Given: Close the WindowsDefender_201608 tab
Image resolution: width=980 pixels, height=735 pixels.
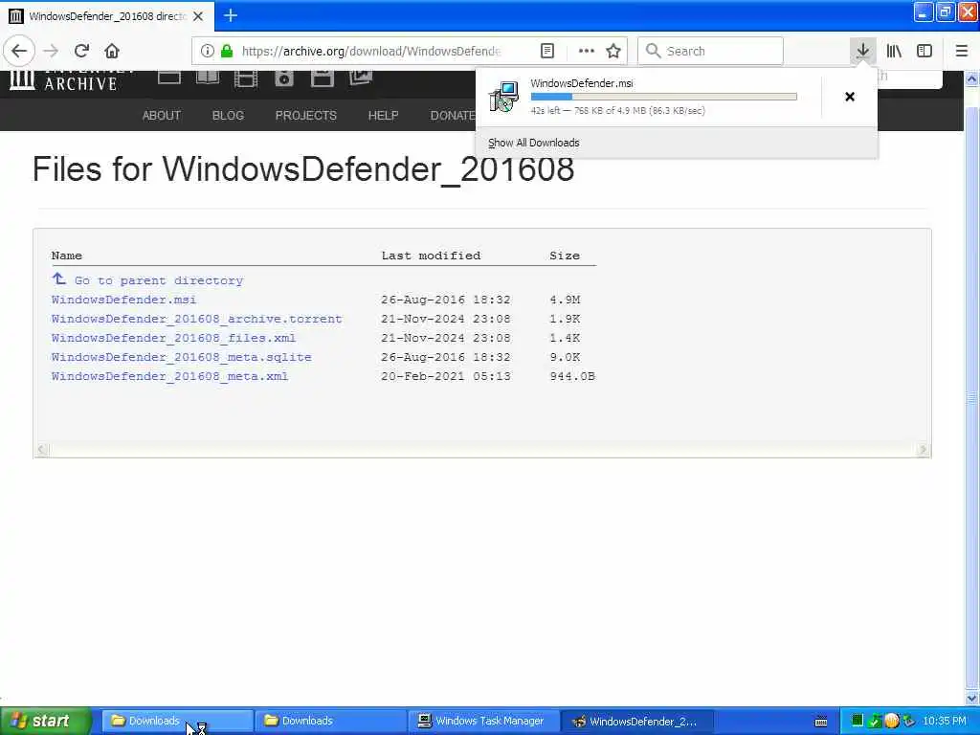Looking at the screenshot, I should pyautogui.click(x=198, y=16).
